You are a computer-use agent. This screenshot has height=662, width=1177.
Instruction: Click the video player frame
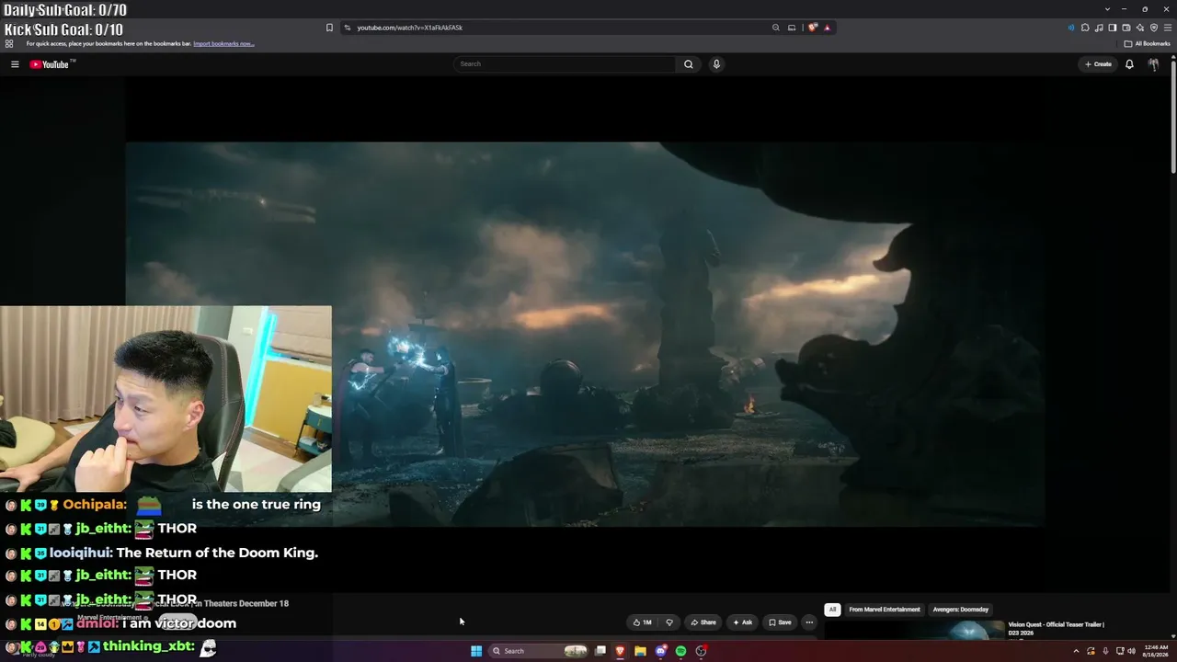585,334
